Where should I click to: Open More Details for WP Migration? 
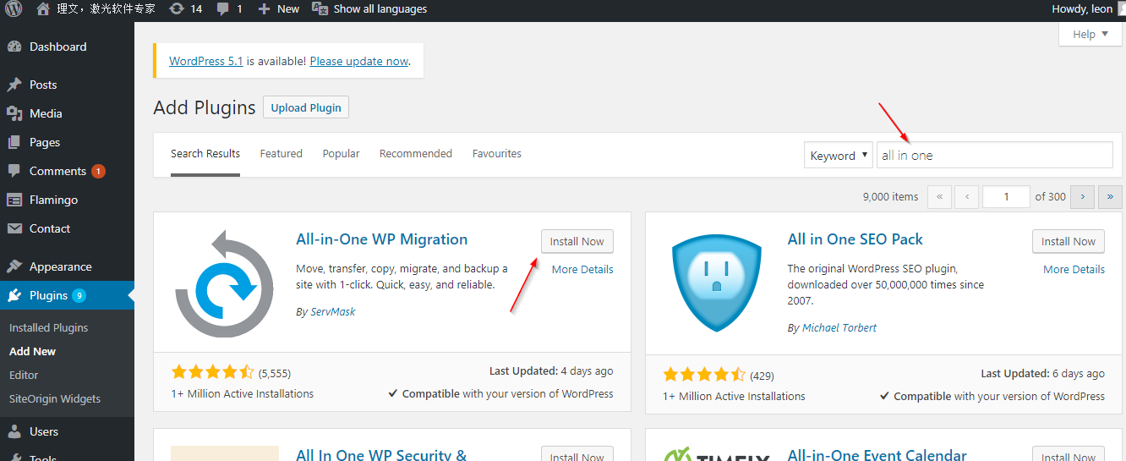[x=582, y=269]
